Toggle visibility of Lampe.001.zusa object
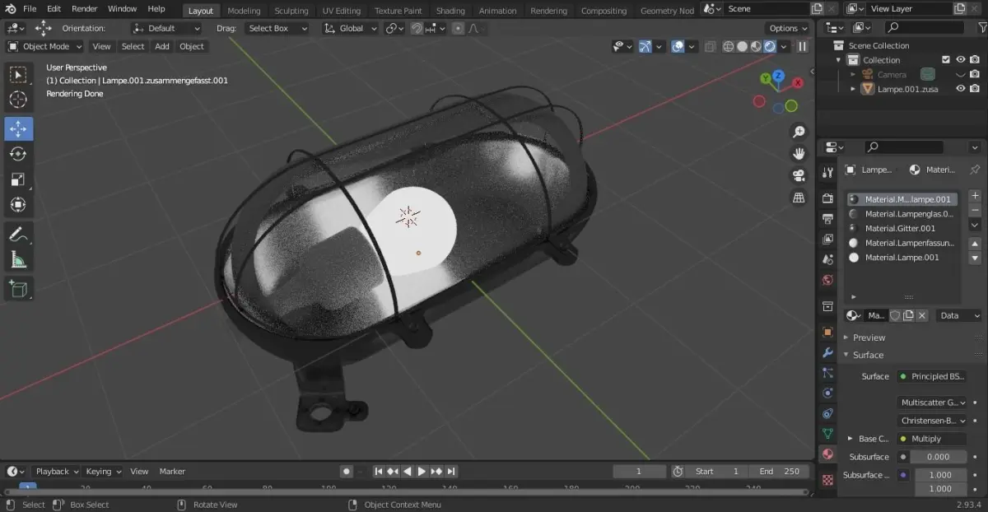 pyautogui.click(x=960, y=89)
